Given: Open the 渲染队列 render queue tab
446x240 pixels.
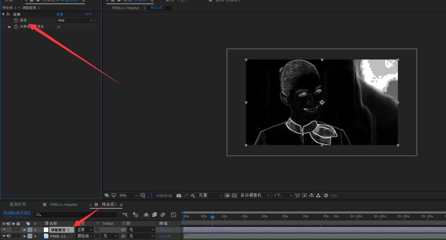Looking at the screenshot, I should 17,204.
